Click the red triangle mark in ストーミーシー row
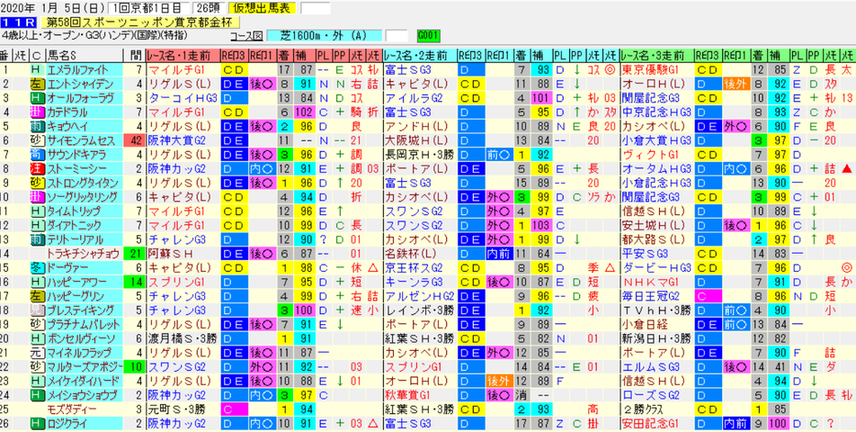856x432 pixels. [847, 169]
